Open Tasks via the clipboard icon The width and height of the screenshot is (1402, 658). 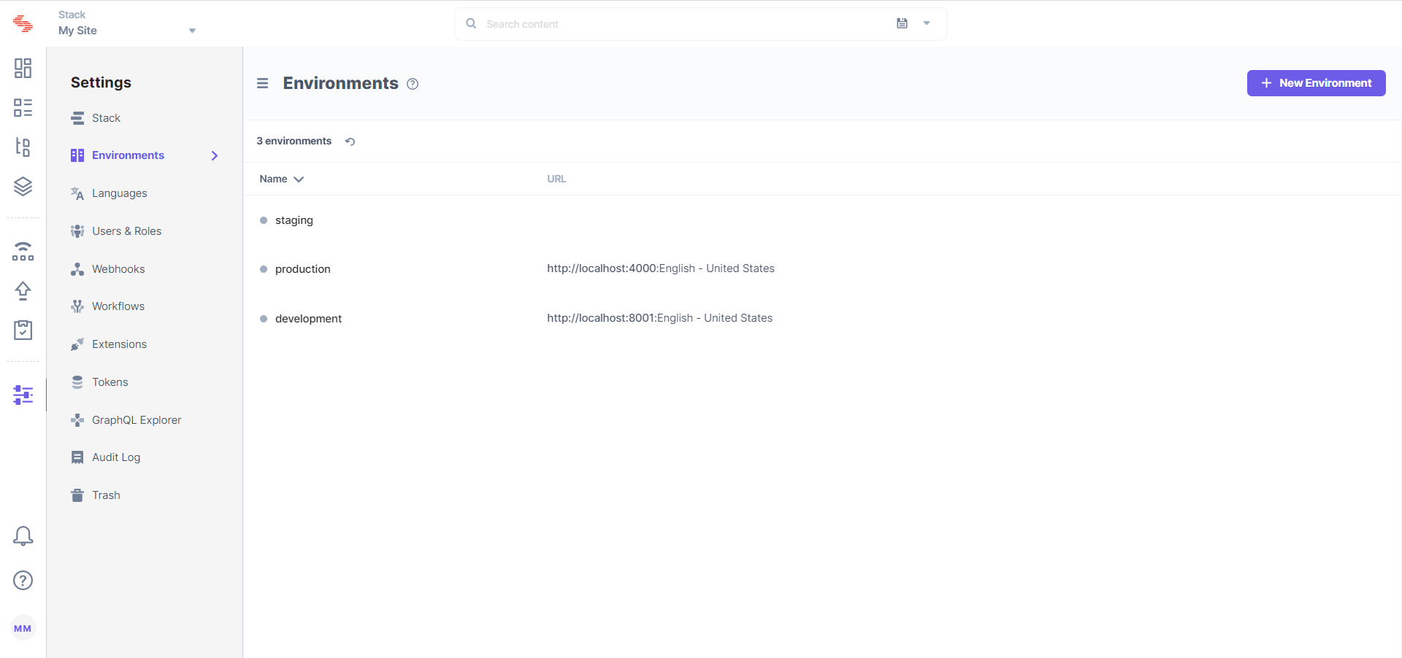[23, 330]
